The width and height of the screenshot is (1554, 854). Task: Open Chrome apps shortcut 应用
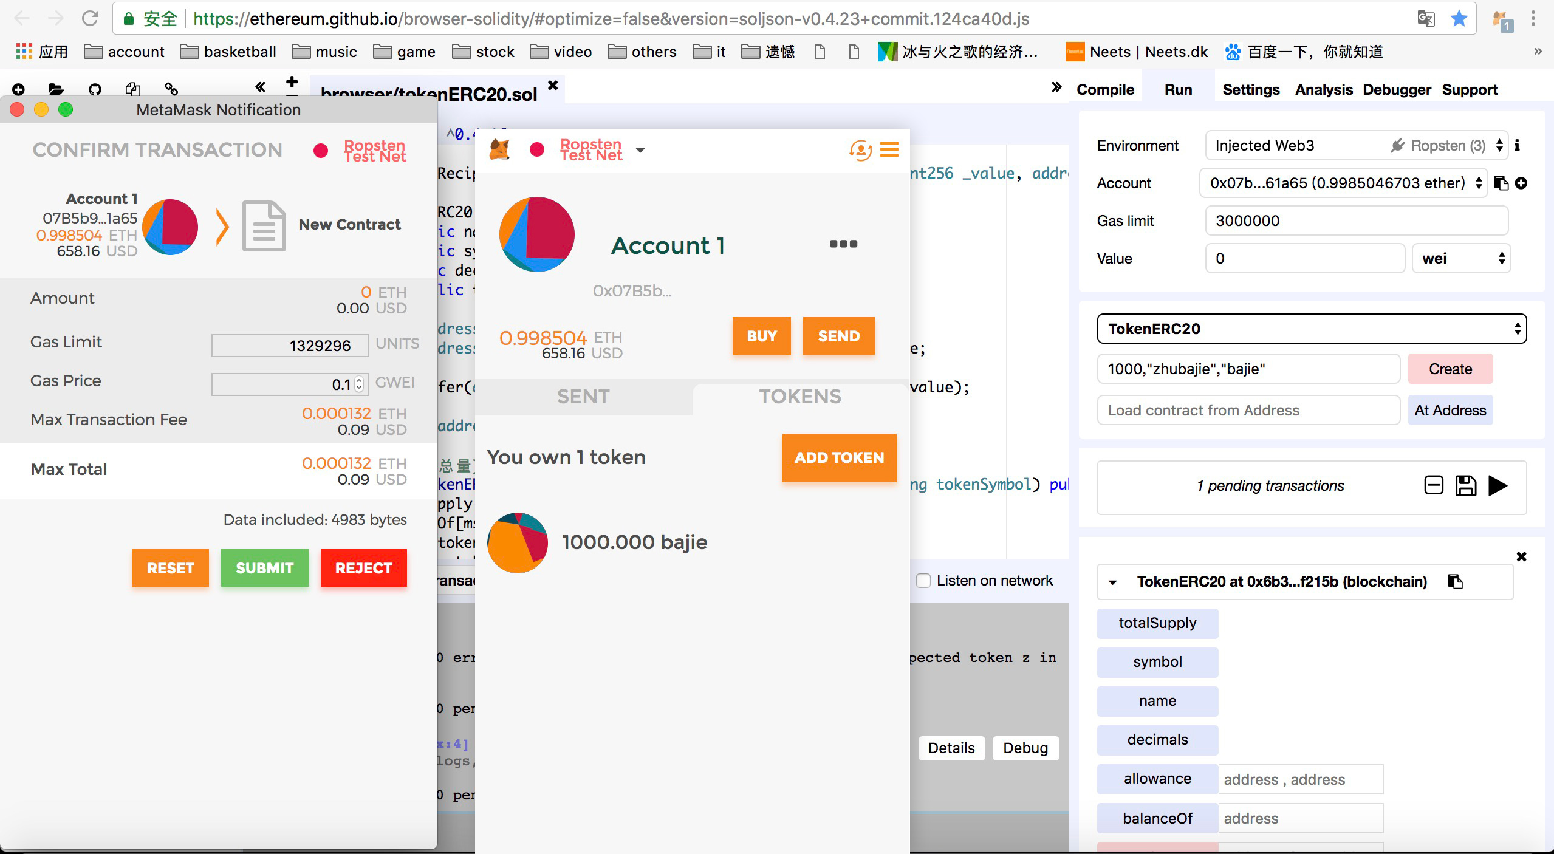click(41, 52)
